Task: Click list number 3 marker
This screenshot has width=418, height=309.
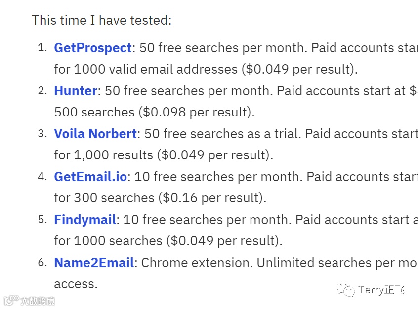Action: (x=42, y=134)
